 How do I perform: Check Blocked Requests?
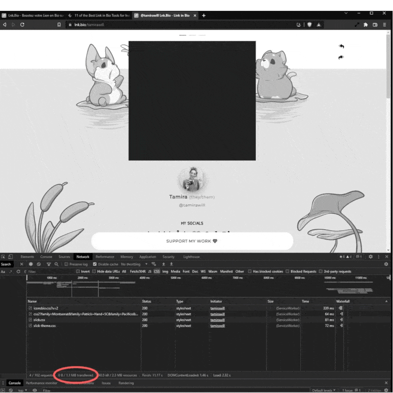[x=287, y=271]
